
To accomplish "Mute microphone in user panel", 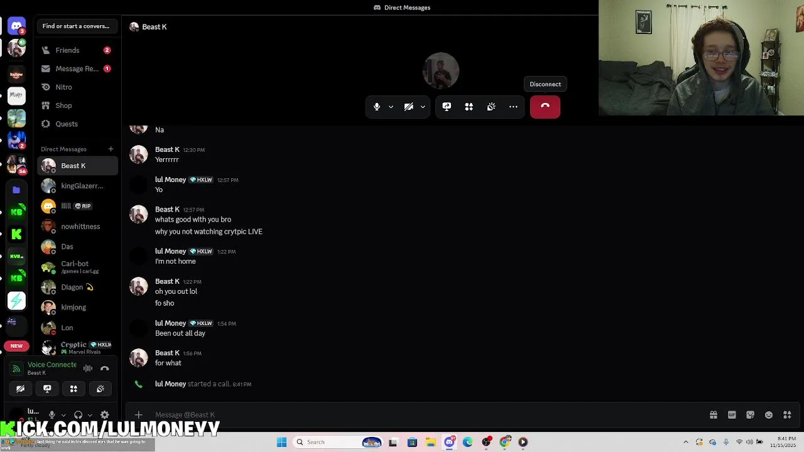I will point(52,415).
